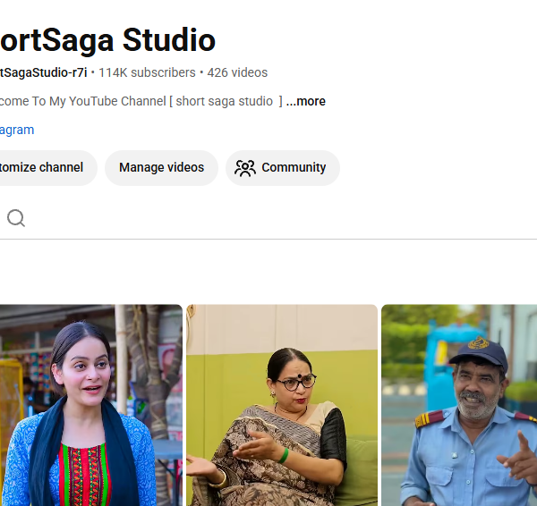Viewport: 537px width, 506px height.
Task: Click the 114K subscribers text
Action: pyautogui.click(x=147, y=73)
